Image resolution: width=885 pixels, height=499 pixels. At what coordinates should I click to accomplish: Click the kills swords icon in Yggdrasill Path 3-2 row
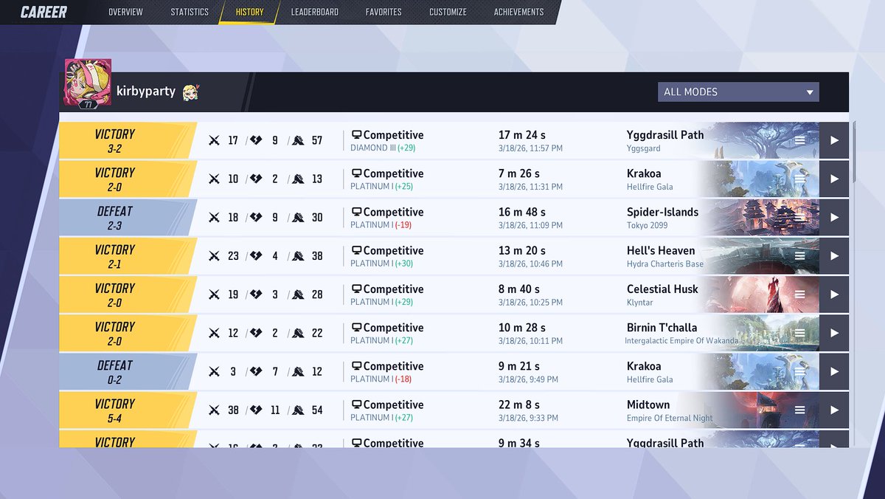[214, 140]
